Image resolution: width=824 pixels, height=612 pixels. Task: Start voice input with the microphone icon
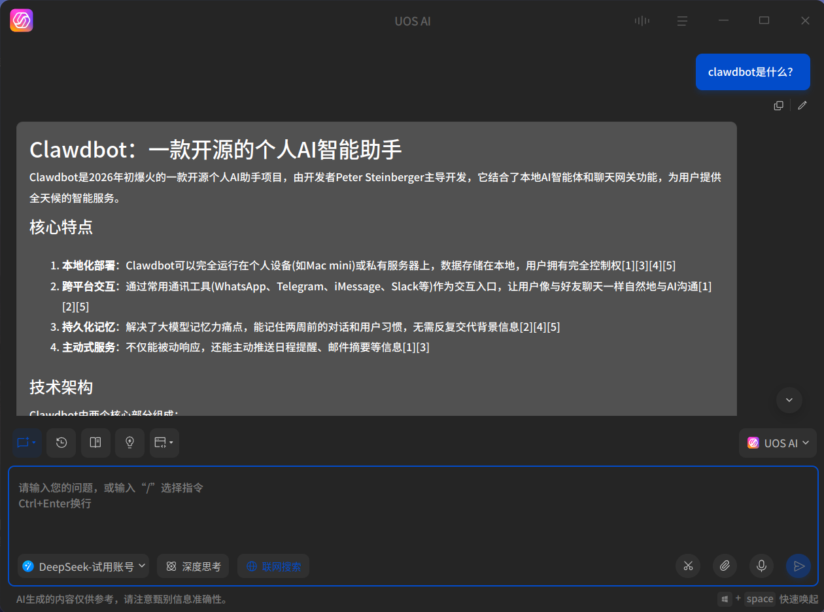tap(761, 566)
